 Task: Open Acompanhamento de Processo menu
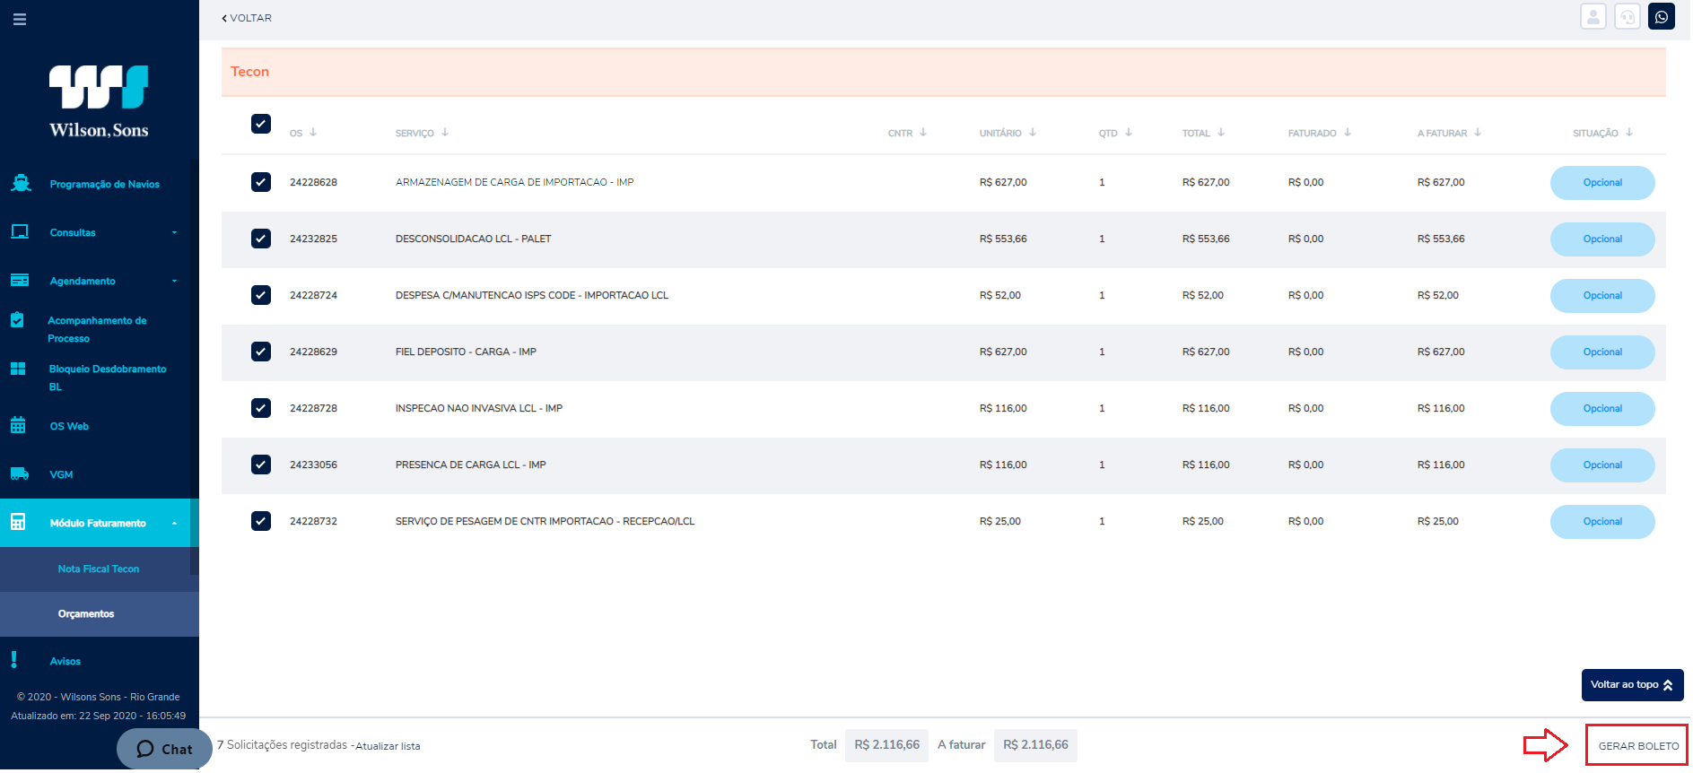pos(97,329)
